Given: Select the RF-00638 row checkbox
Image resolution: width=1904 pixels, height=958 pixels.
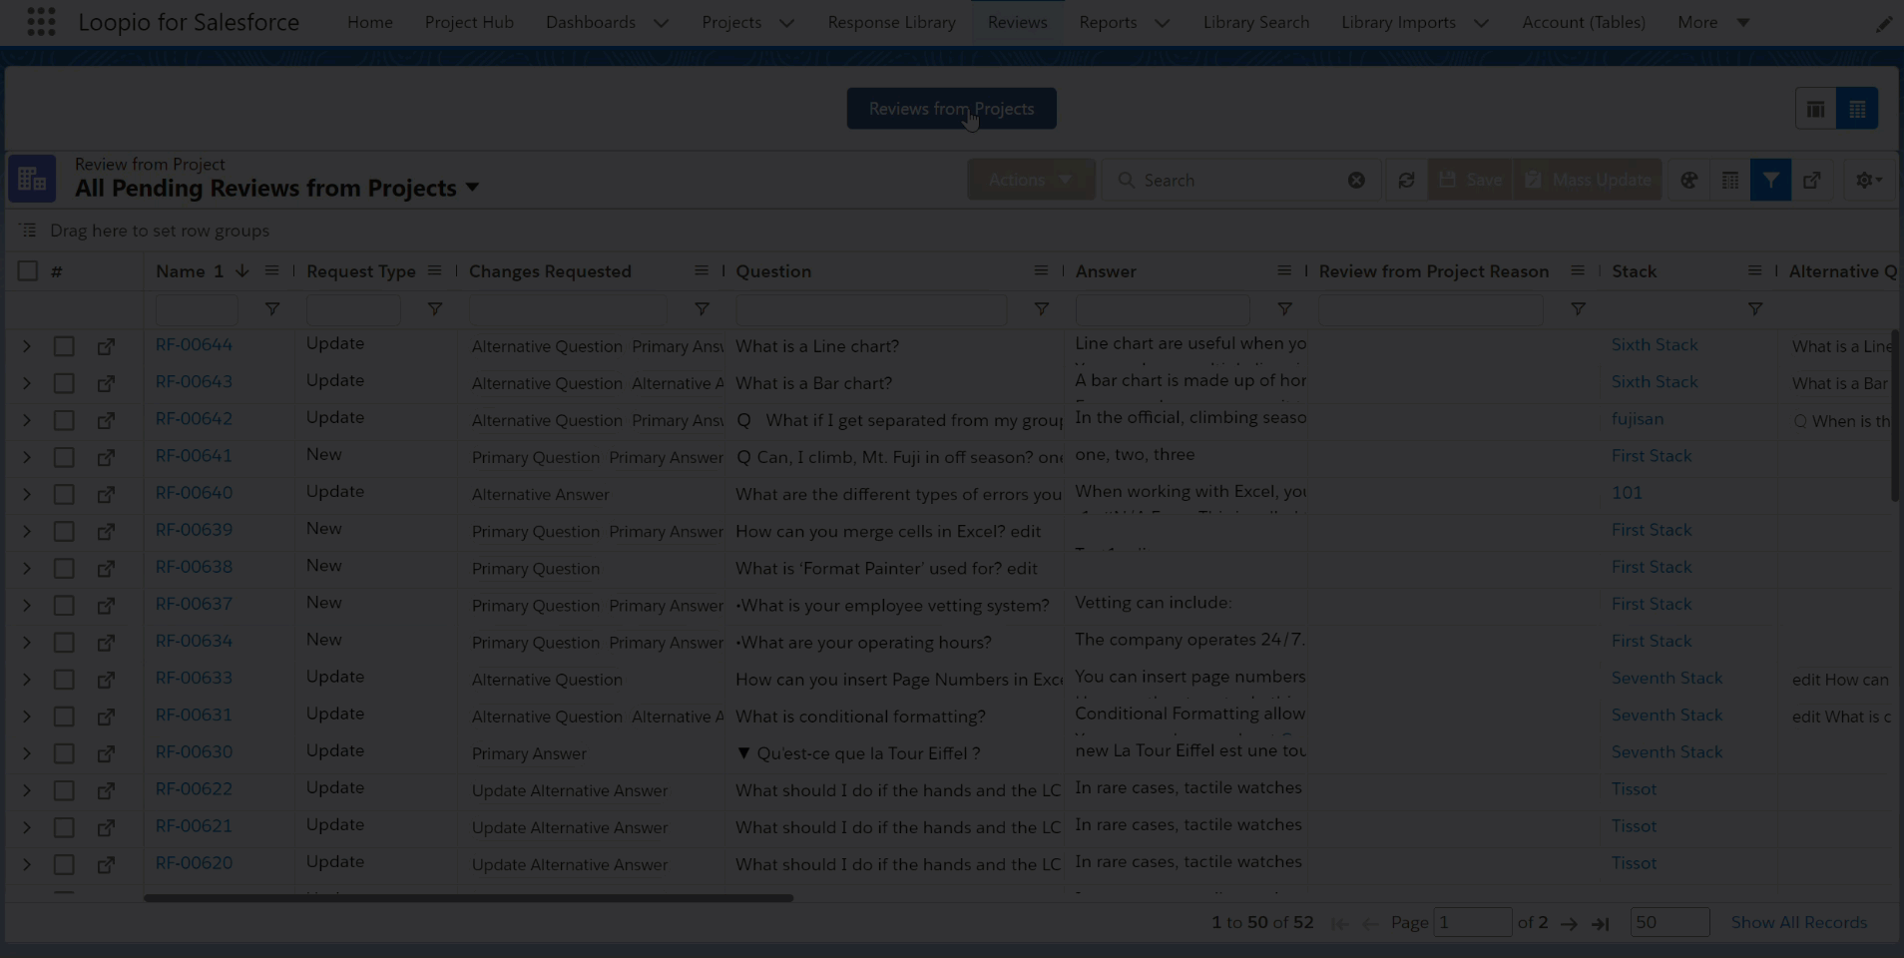Looking at the screenshot, I should click(64, 568).
